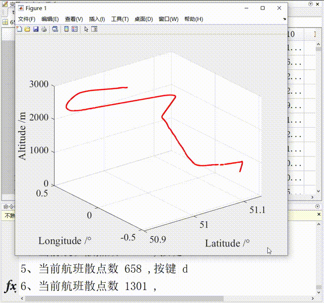Screen dimensions: 324x303
Task: Open the 插入(I) menu
Action: click(97, 19)
